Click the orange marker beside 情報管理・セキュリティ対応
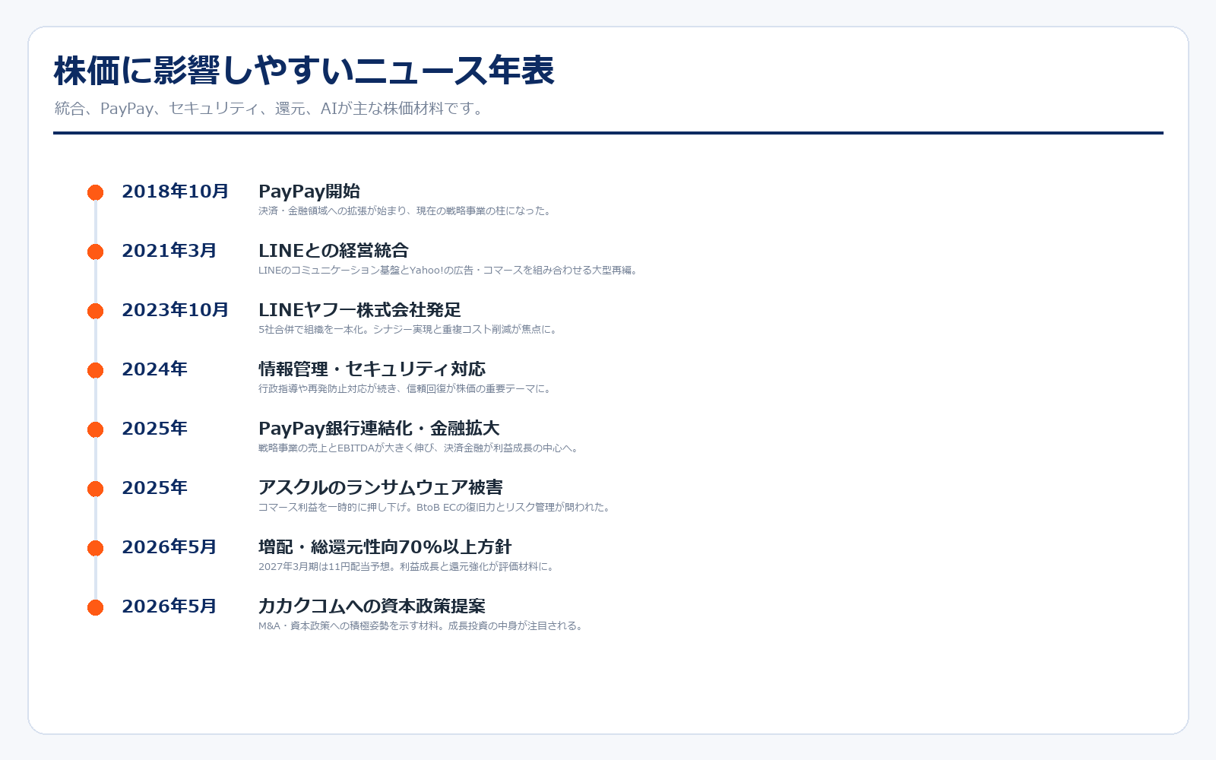The image size is (1216, 760). 95,370
